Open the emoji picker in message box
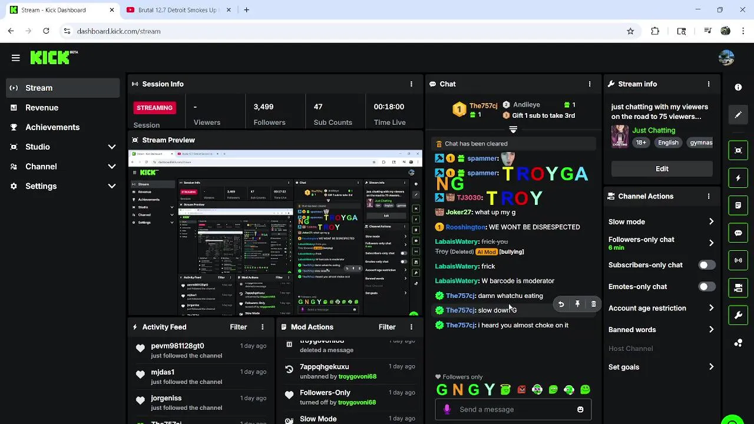Viewport: 754px width, 424px height. tap(580, 410)
